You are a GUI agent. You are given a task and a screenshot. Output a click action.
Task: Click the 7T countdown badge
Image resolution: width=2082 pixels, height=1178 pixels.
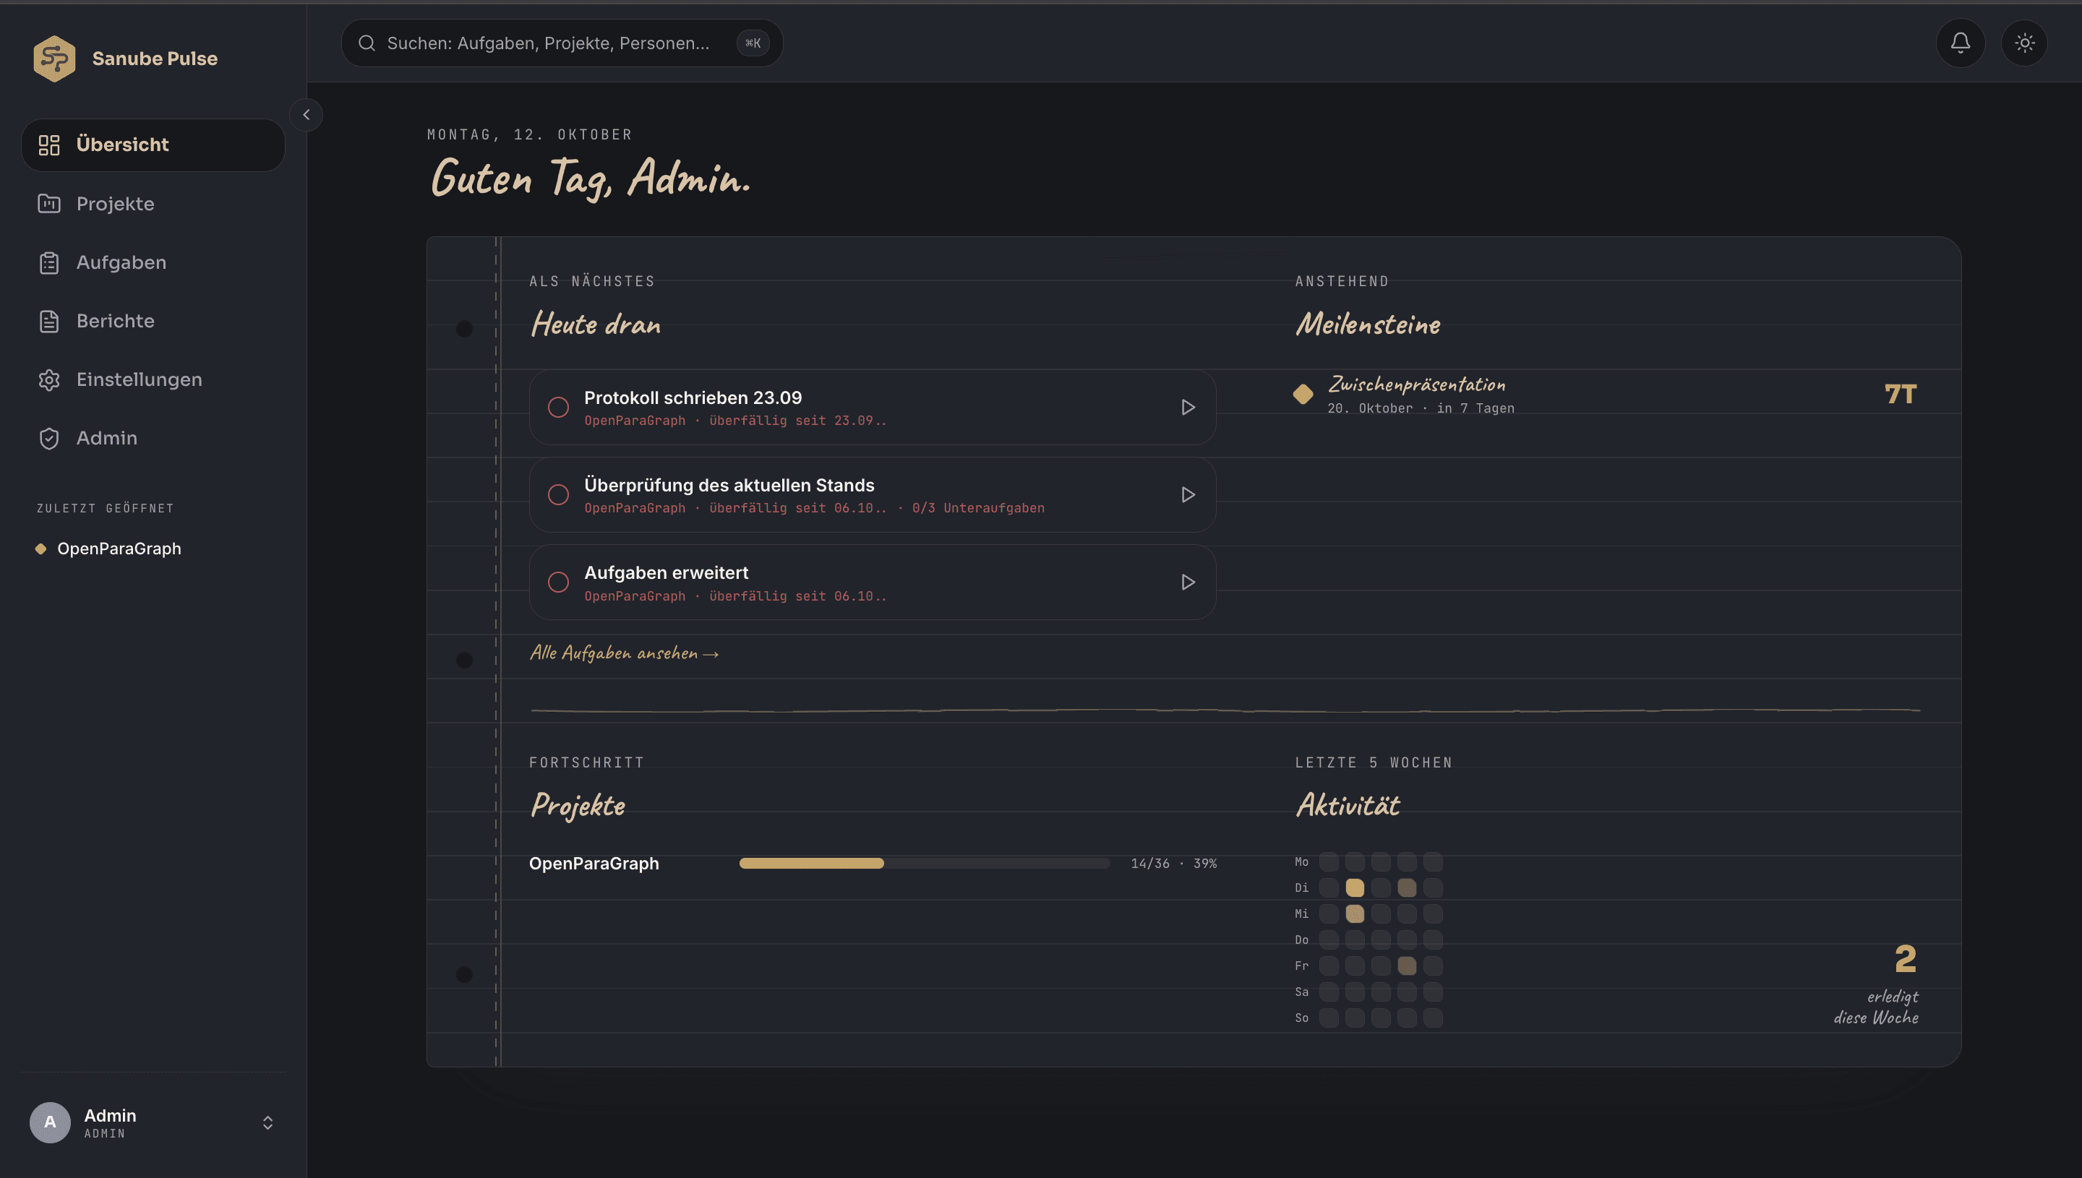(x=1901, y=394)
